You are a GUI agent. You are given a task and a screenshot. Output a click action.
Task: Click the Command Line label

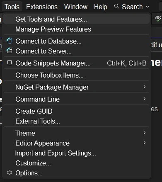[37, 99]
